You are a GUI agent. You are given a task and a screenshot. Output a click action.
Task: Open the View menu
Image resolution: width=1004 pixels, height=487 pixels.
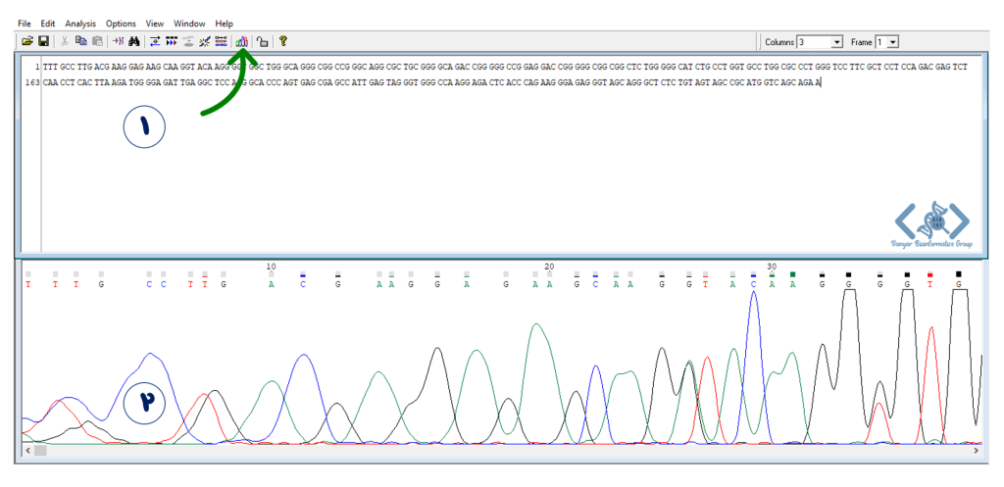[x=155, y=24]
